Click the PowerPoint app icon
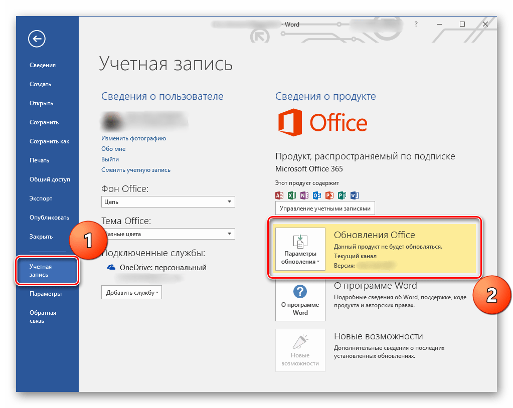This screenshot has height=408, width=513. (329, 195)
